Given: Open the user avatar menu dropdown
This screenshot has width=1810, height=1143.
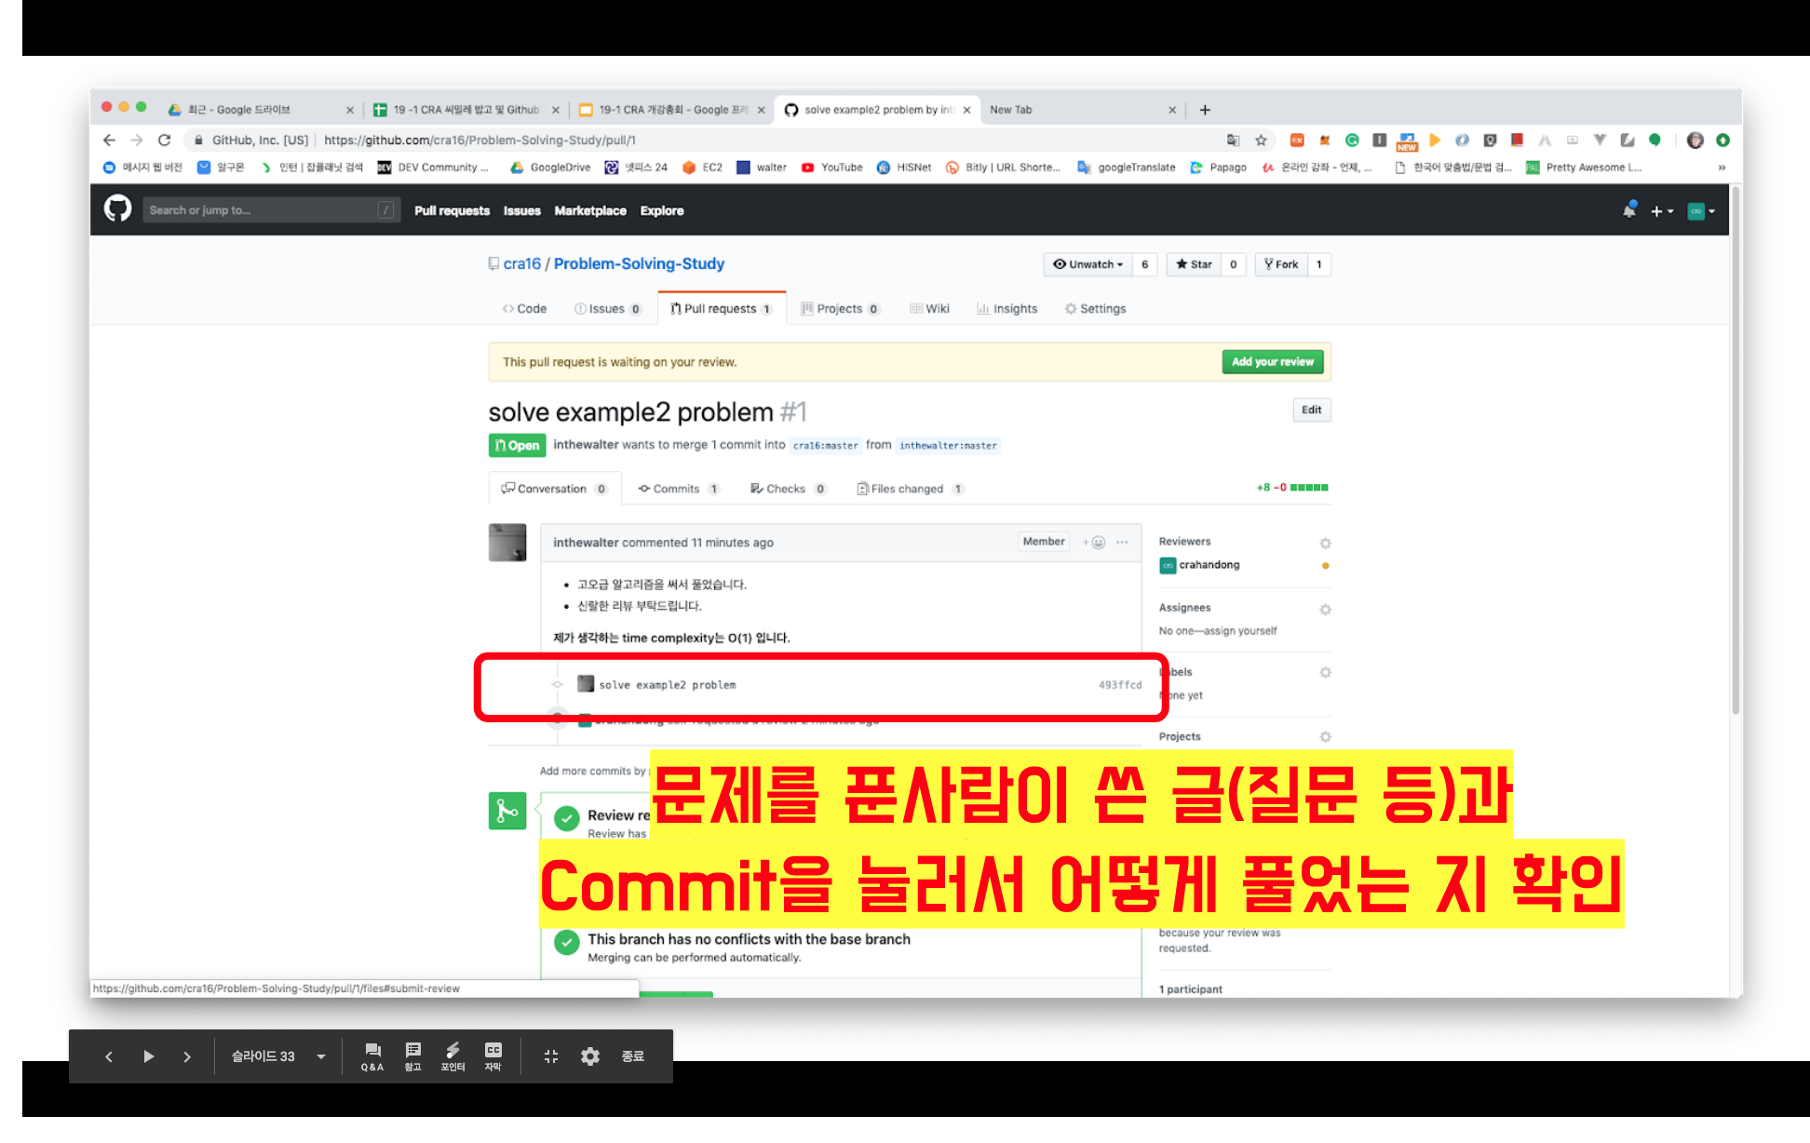Looking at the screenshot, I should (1701, 211).
